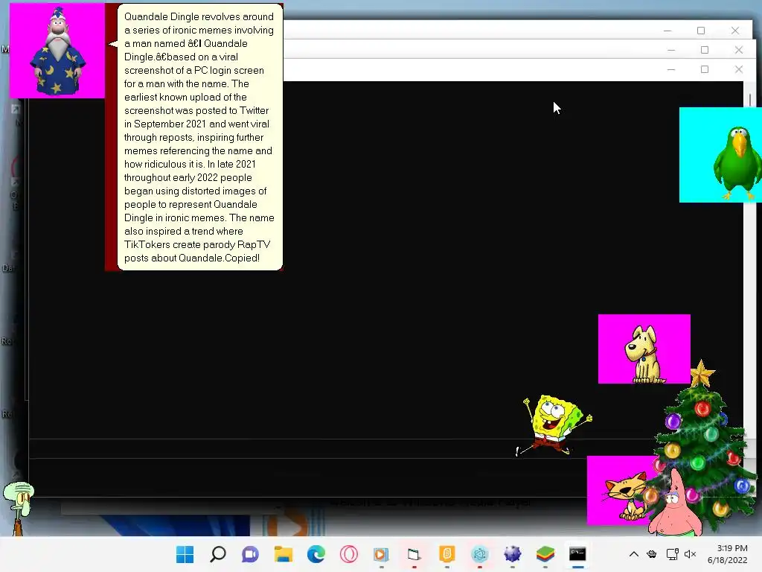
Task: Open the spiky purple ball taskbar app
Action: (512, 554)
